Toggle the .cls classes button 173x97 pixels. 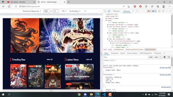(x=156, y=57)
